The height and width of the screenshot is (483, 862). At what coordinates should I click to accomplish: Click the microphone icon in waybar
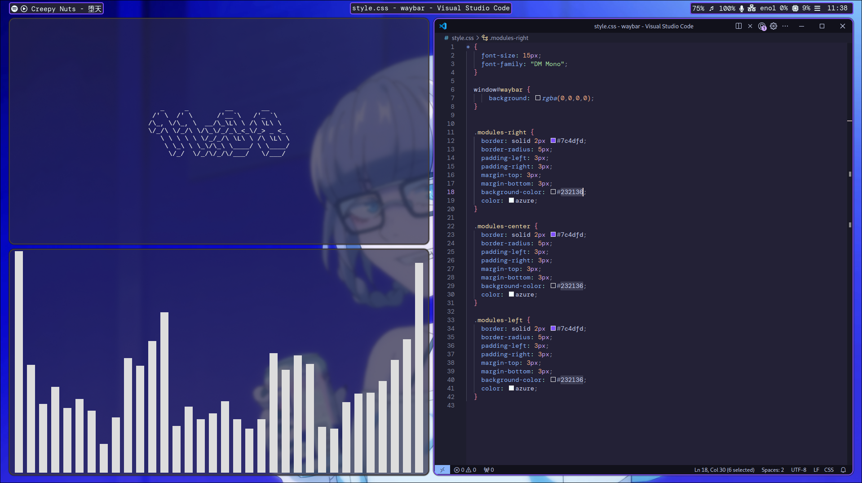(x=742, y=8)
